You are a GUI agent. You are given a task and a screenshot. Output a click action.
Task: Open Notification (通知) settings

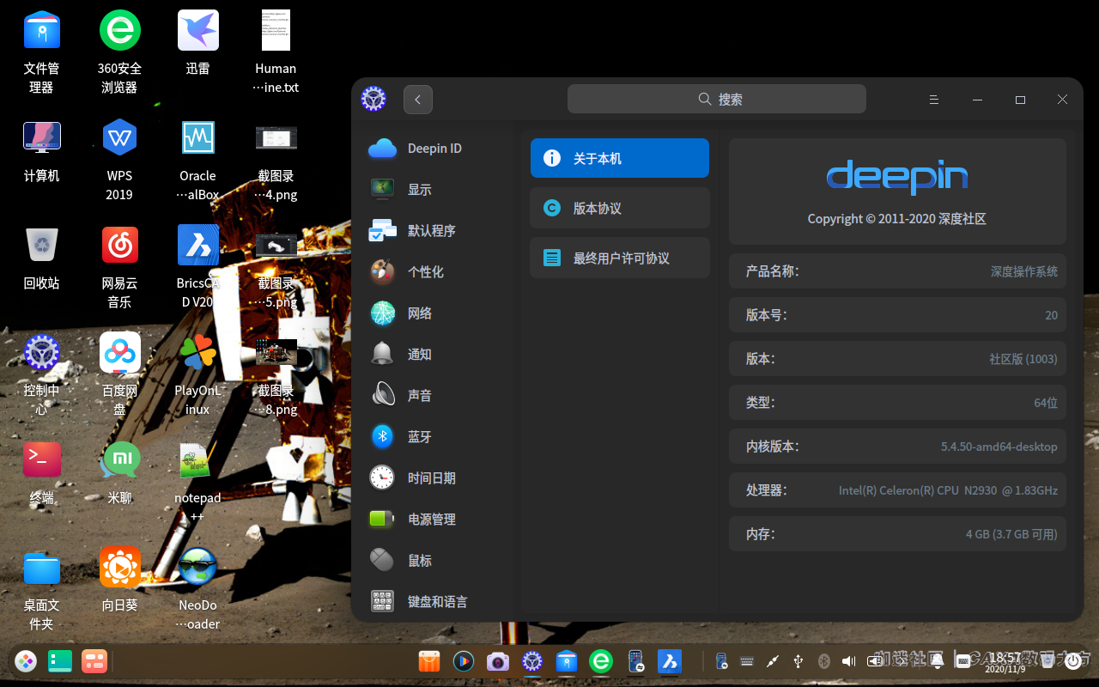point(420,354)
